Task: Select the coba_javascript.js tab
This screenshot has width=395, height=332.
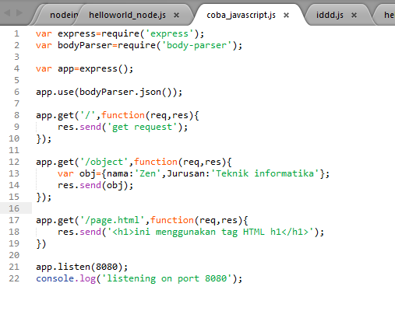Action: [241, 15]
